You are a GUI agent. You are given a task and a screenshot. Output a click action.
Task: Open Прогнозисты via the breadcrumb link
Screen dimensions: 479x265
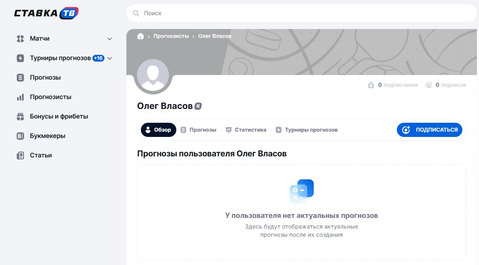click(x=171, y=36)
